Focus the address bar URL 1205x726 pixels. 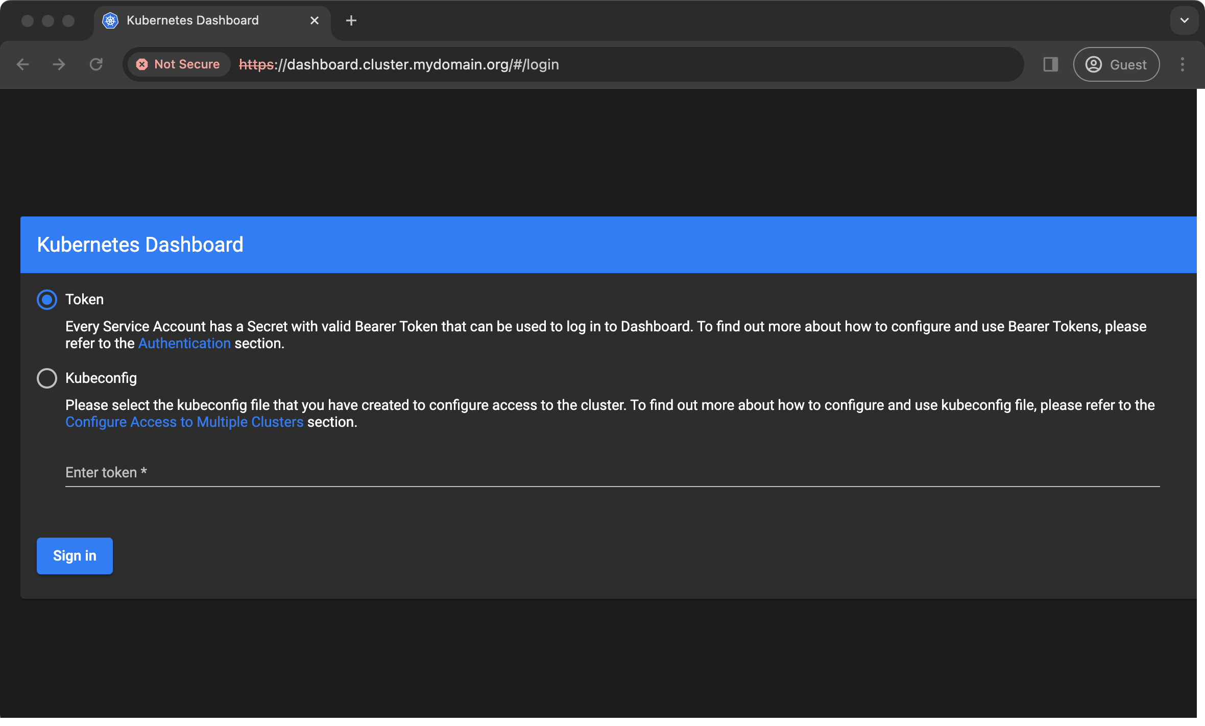(399, 64)
